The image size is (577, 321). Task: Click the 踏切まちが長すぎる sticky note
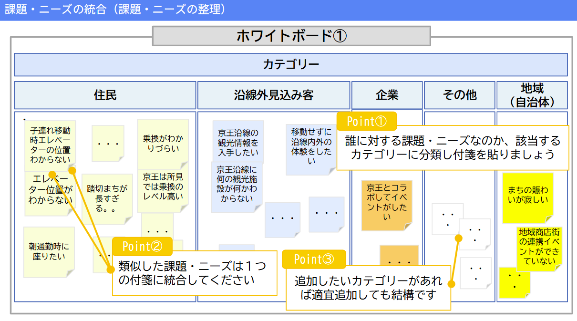[107, 198]
